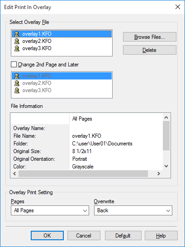This screenshot has width=185, height=247.
Task: Click the overlay1.KFO file icon in top list
Action: click(17, 34)
